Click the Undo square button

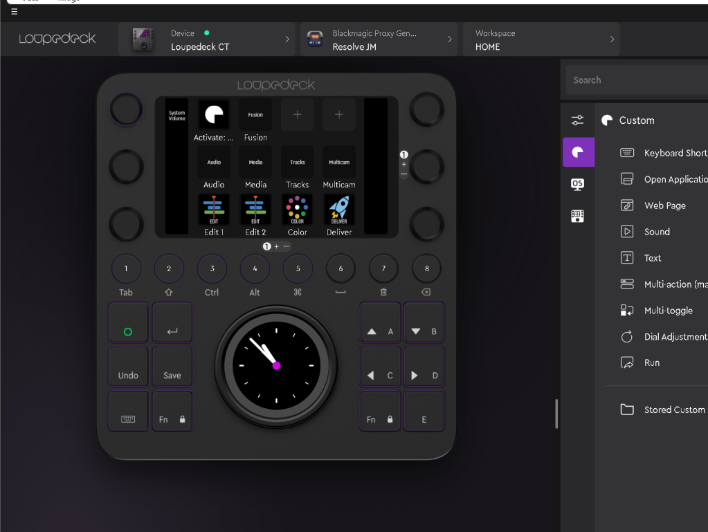(x=128, y=367)
